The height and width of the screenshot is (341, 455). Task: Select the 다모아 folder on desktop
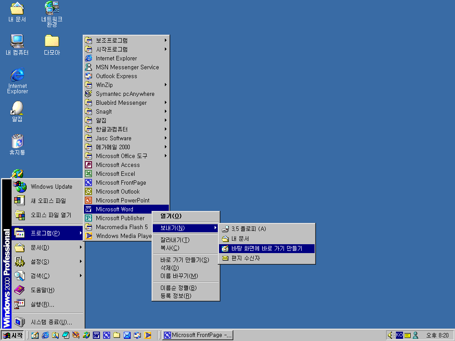point(52,45)
